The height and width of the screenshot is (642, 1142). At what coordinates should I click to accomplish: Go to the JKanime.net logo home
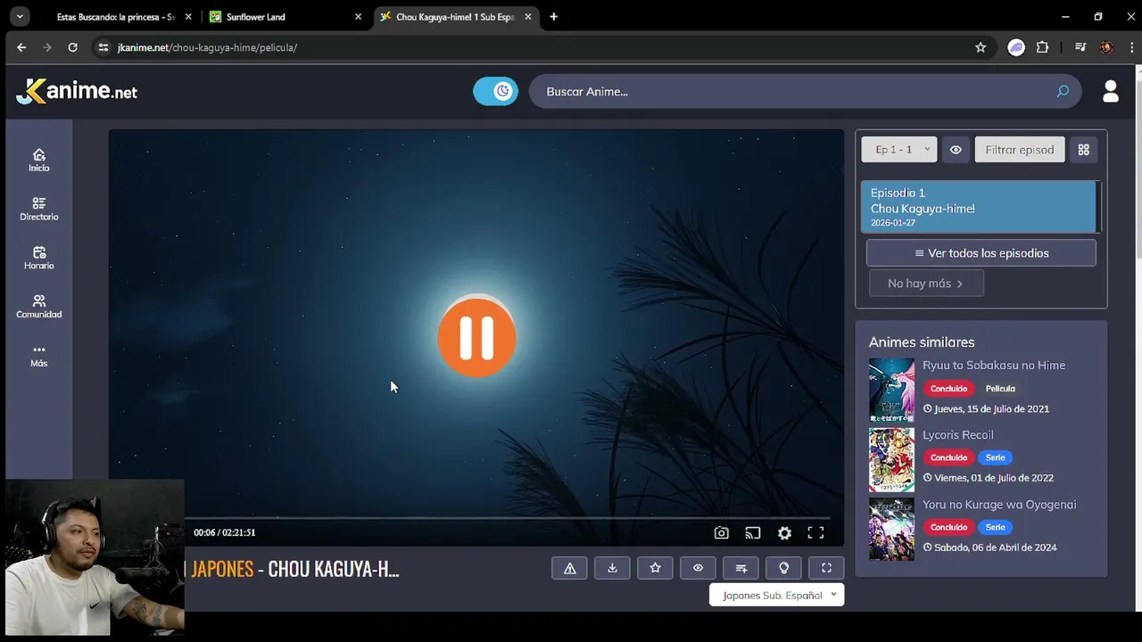(77, 91)
